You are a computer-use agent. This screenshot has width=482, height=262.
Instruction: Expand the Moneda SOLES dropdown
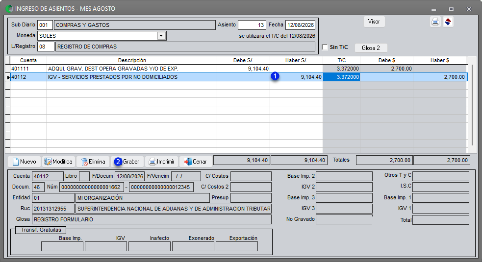click(x=161, y=36)
